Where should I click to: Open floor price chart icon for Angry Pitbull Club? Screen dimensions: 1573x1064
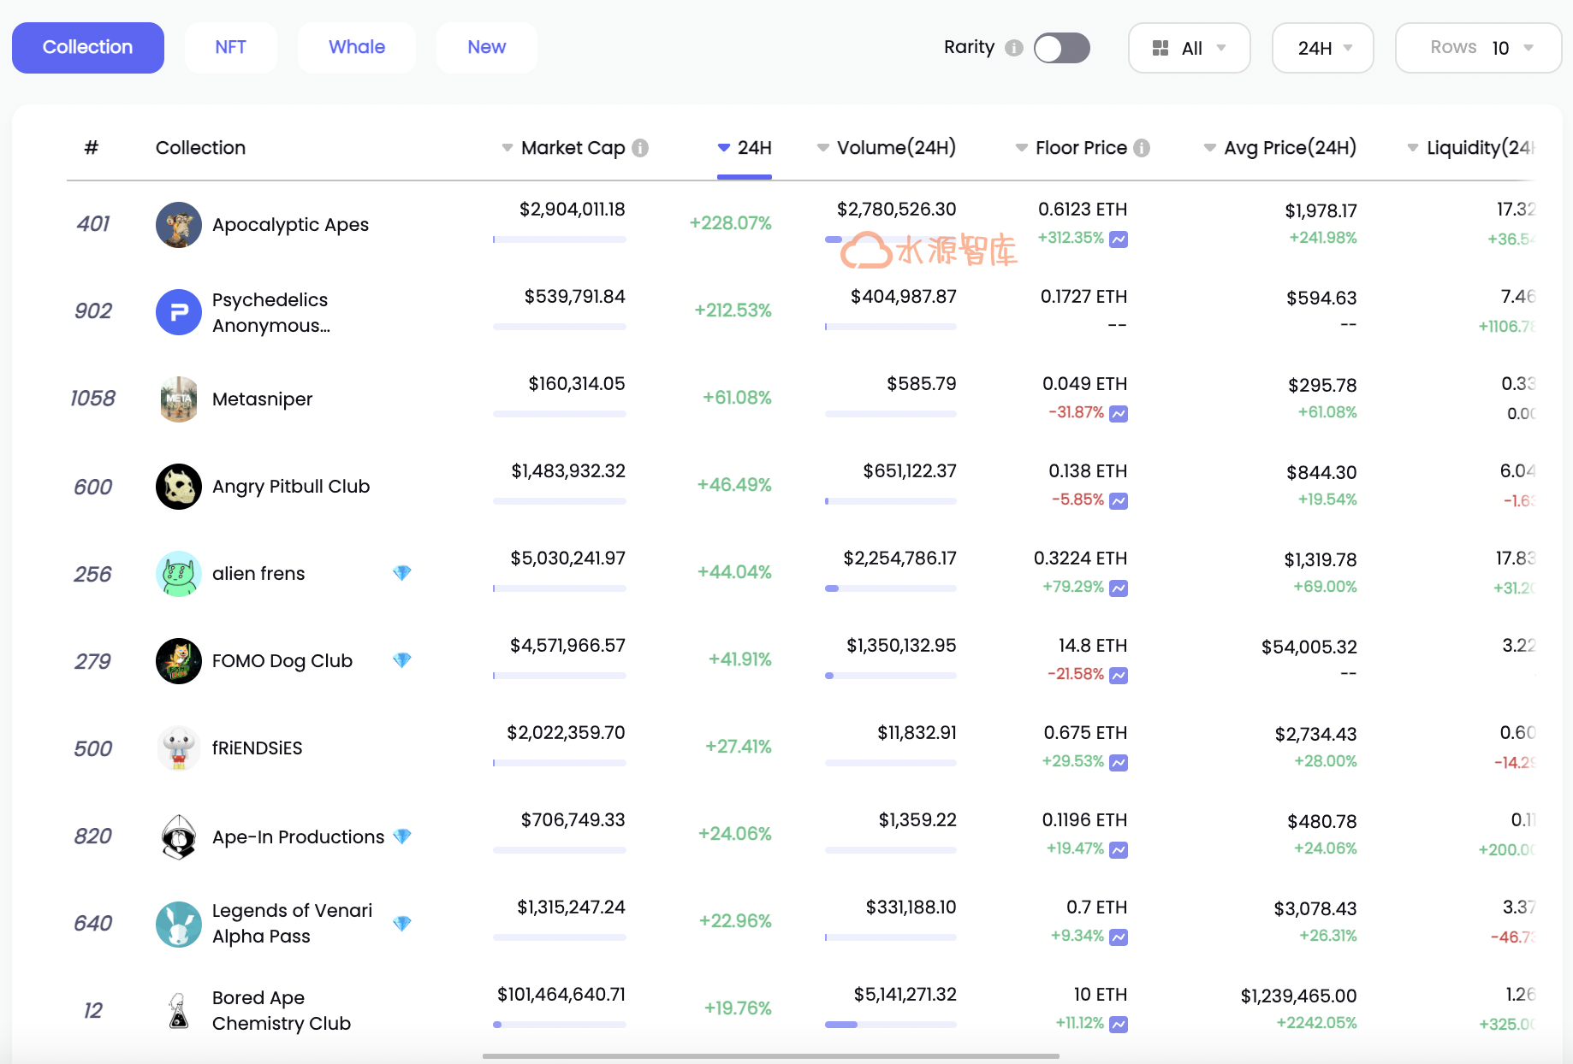[1119, 501]
